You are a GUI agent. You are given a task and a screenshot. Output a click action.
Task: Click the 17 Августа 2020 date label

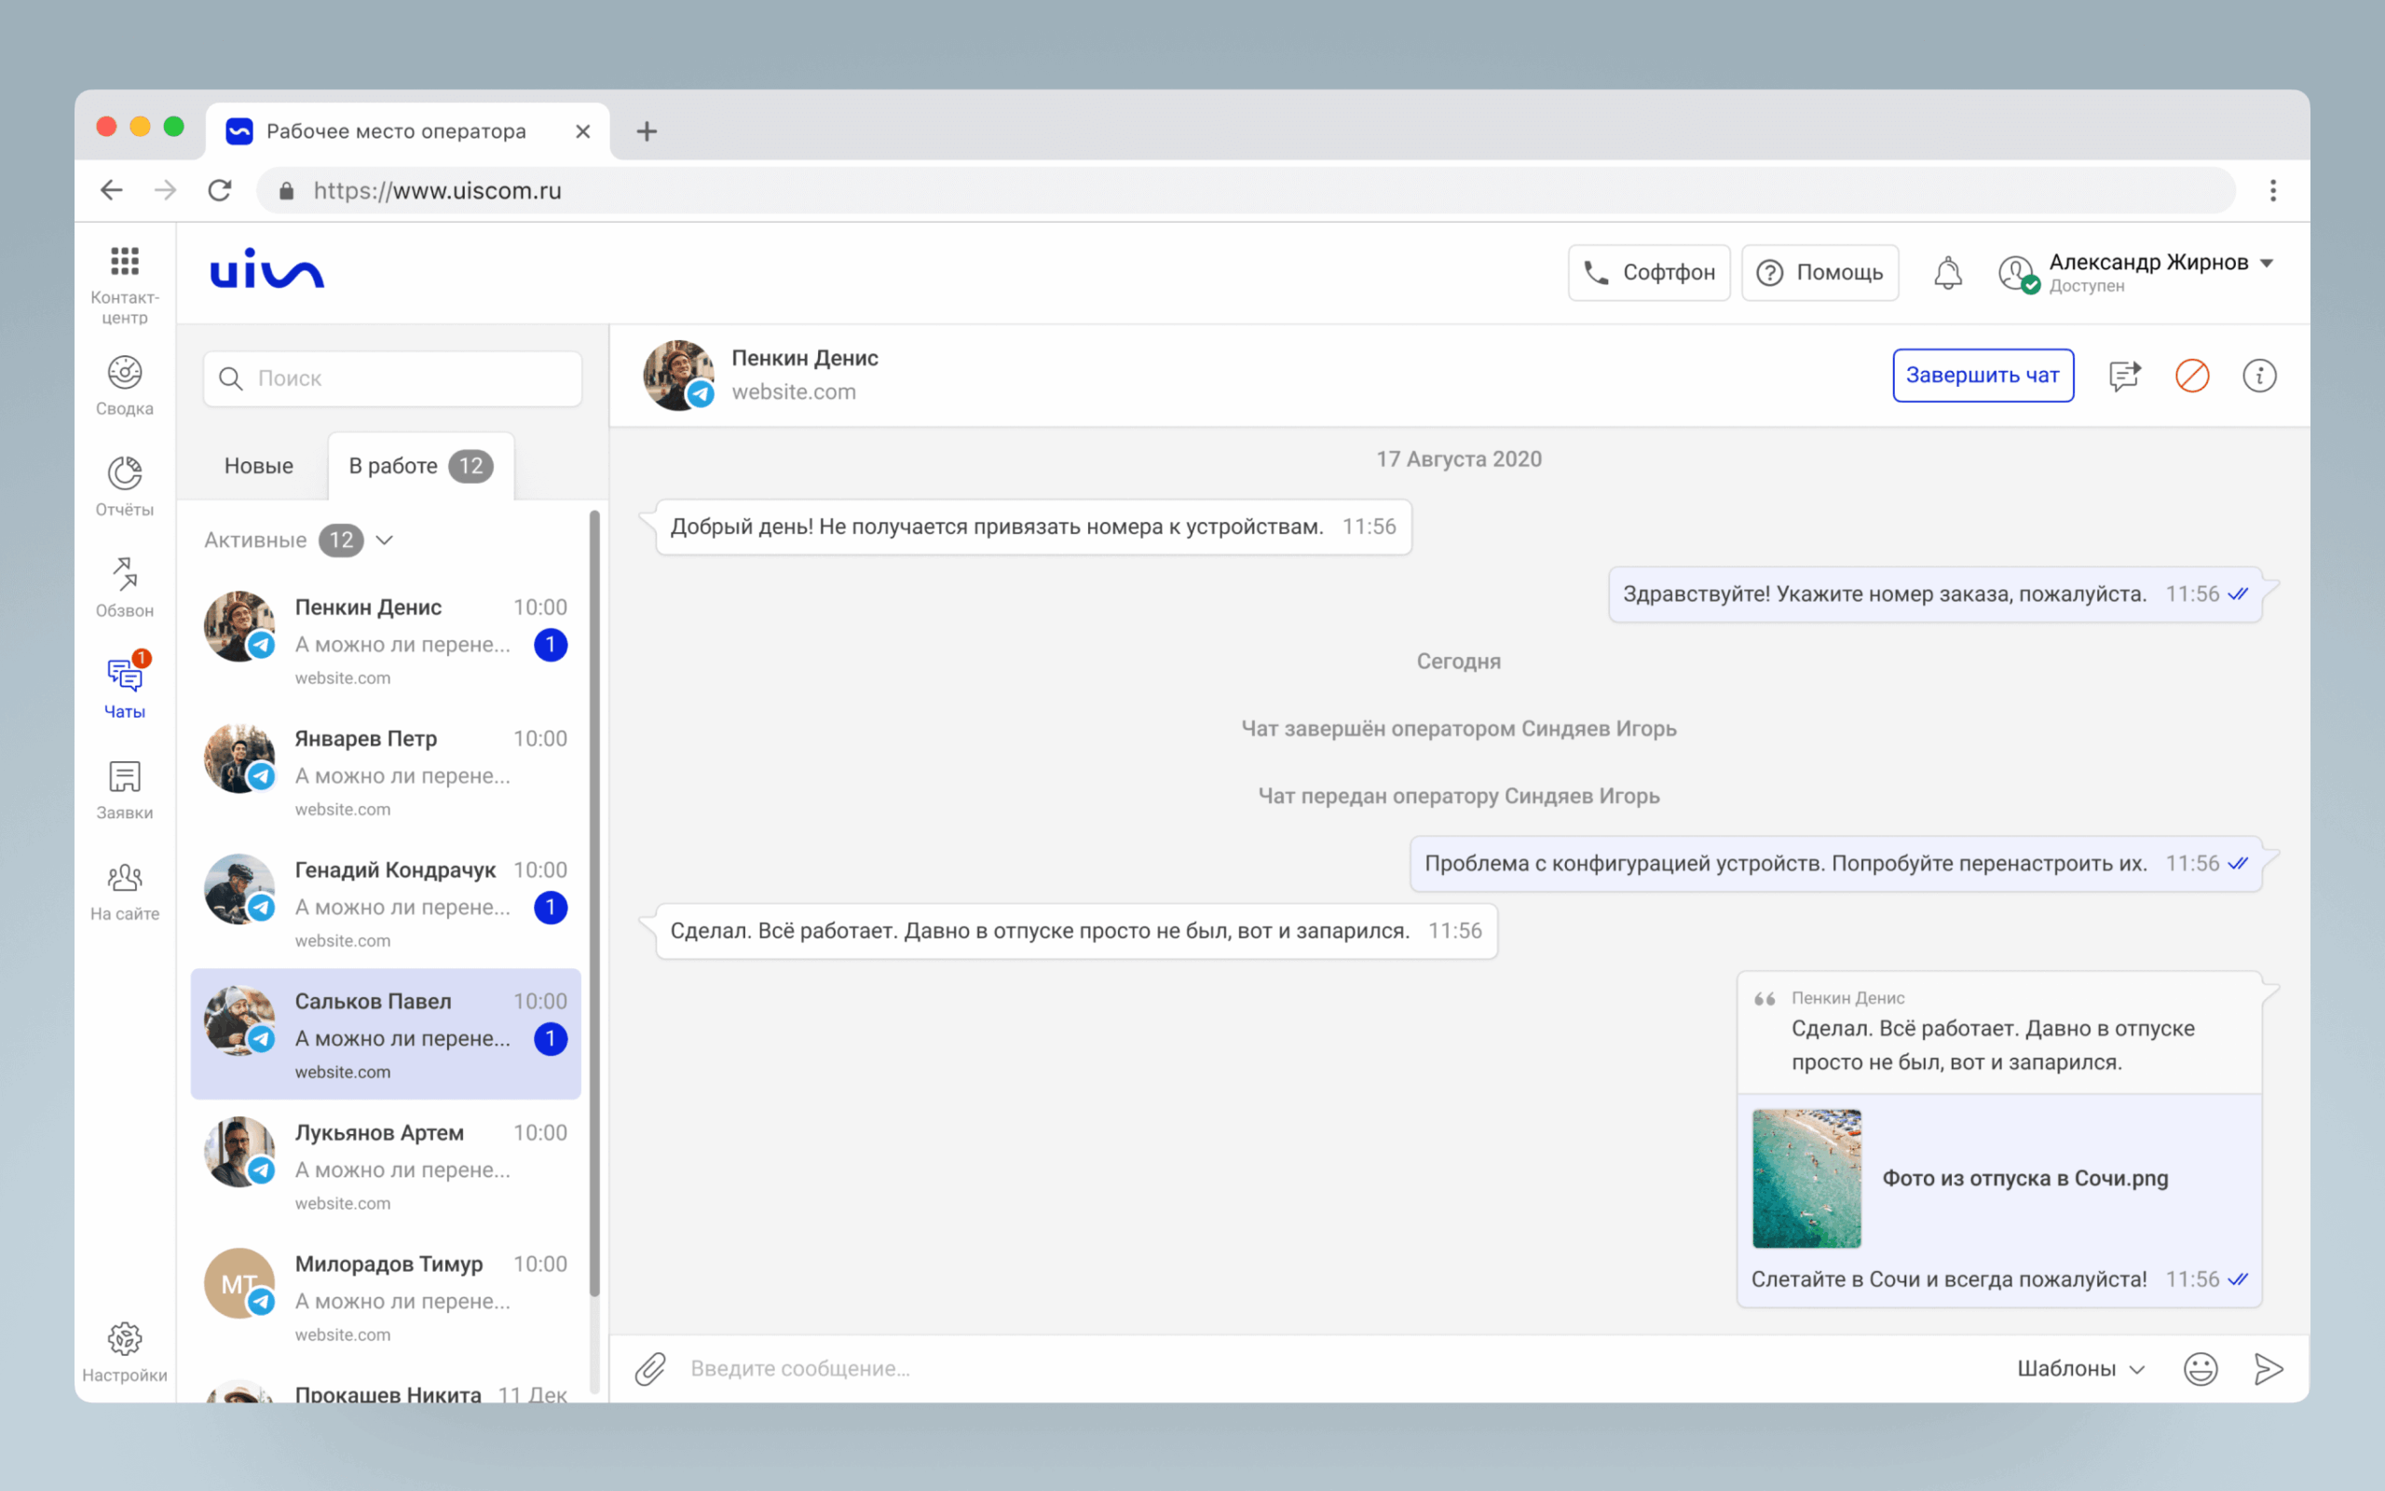1459,459
